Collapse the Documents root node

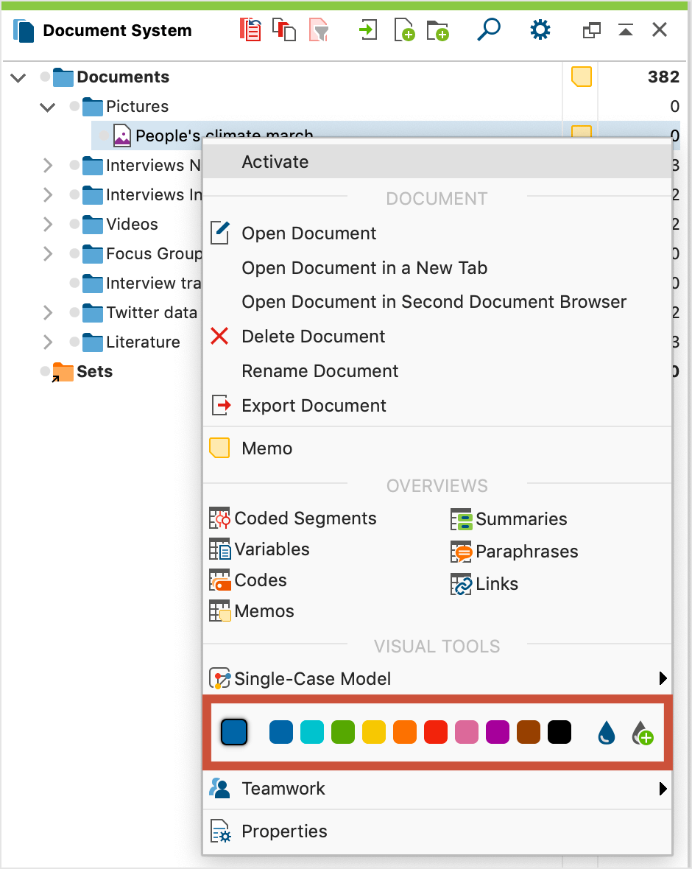18,77
